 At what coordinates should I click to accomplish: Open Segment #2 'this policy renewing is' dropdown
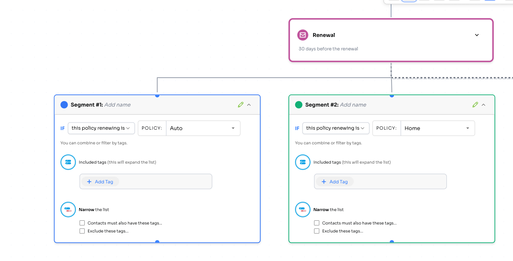(336, 128)
